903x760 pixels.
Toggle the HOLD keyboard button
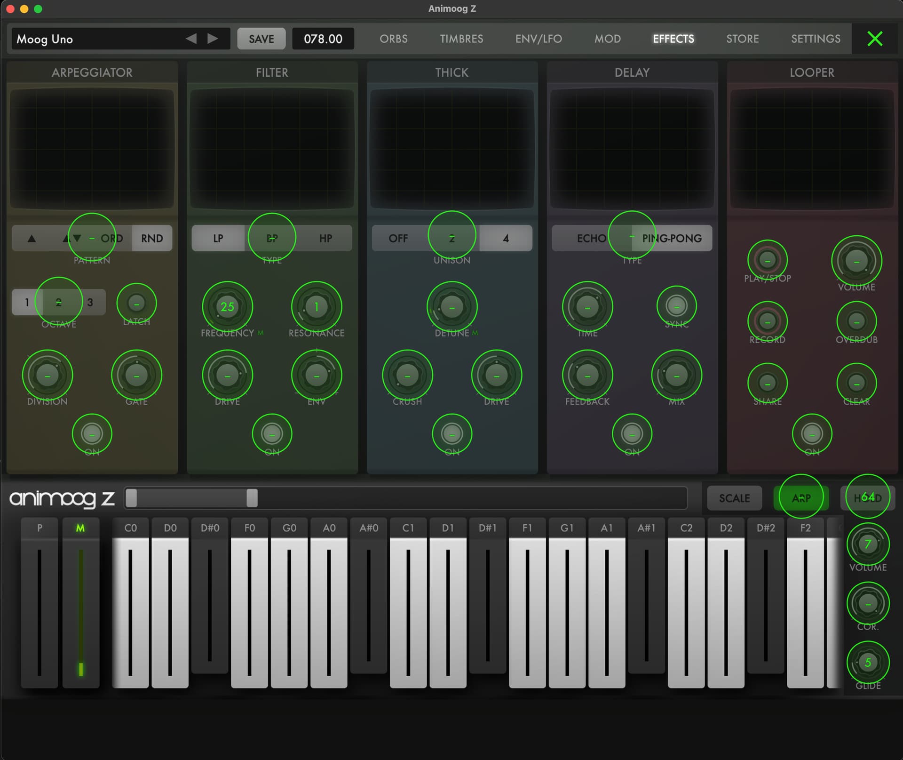coord(868,498)
